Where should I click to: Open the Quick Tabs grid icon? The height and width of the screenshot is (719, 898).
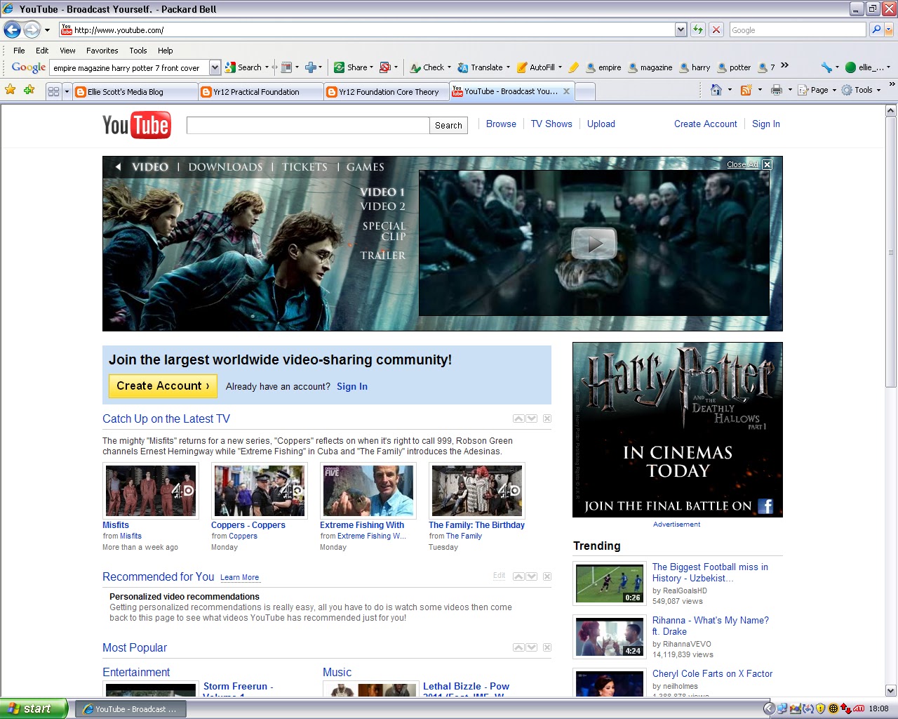point(53,91)
